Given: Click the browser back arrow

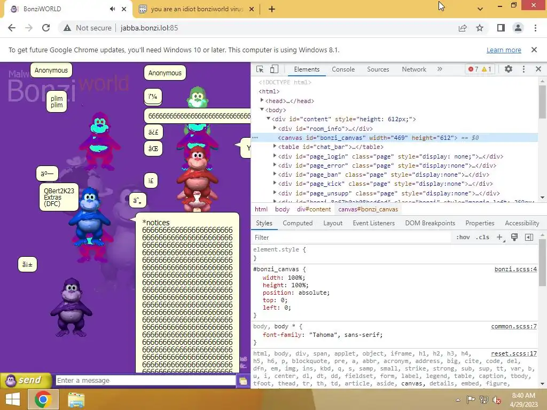Looking at the screenshot, I should coord(12,28).
